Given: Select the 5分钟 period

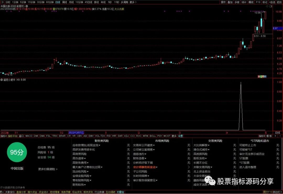Looking at the screenshot, I should 23,2.
